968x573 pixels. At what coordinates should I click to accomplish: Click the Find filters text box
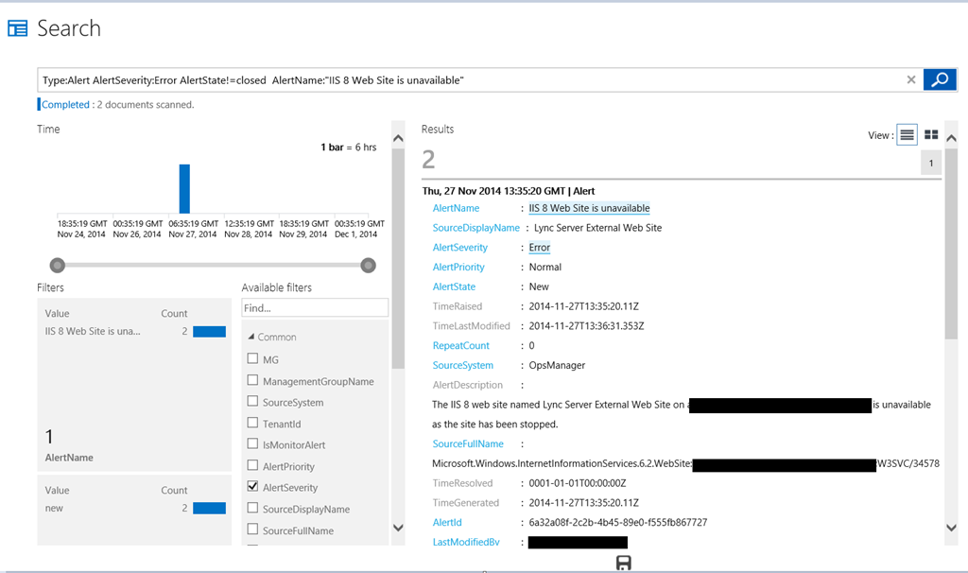315,308
